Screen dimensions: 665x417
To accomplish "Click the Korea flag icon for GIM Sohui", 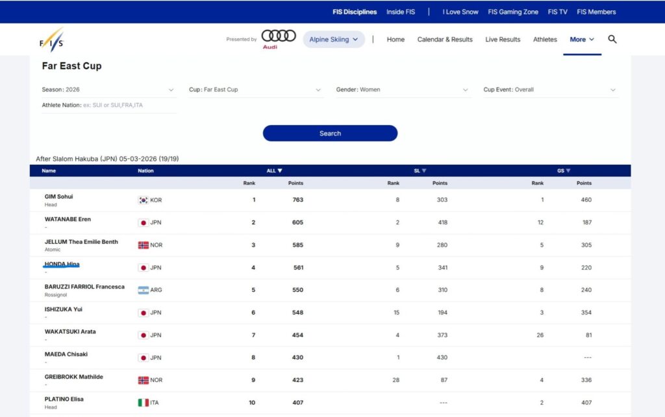I will click(x=143, y=200).
